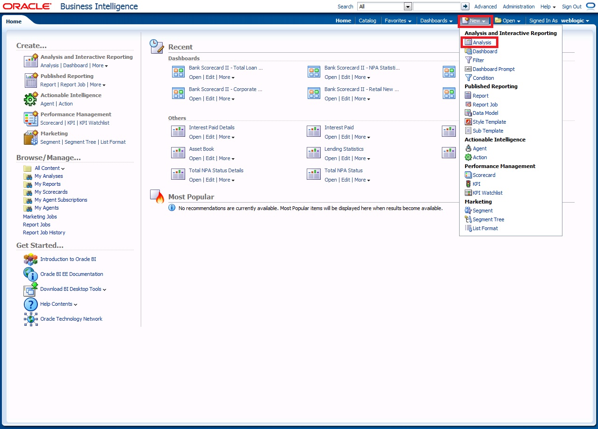The image size is (598, 429).
Task: Click the Catalog link in the toolbar
Action: pos(367,21)
